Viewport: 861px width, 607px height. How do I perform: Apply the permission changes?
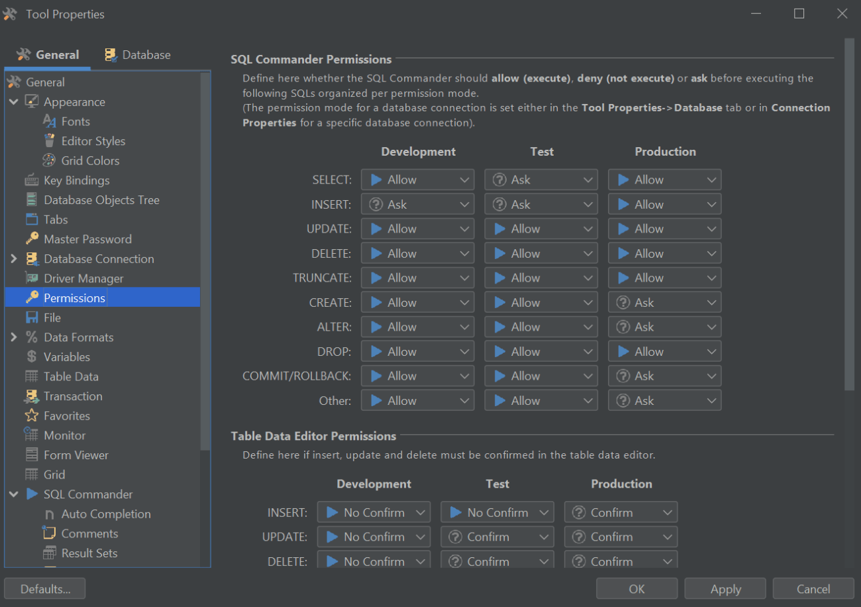tap(725, 588)
